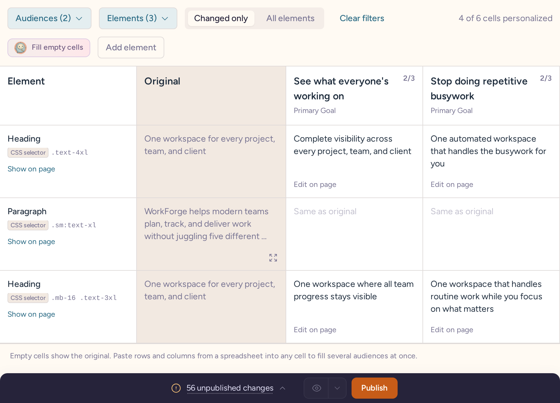Viewport: 560px width, 403px height.
Task: Edit on page 'Complete visibility across' cell
Action: (315, 184)
